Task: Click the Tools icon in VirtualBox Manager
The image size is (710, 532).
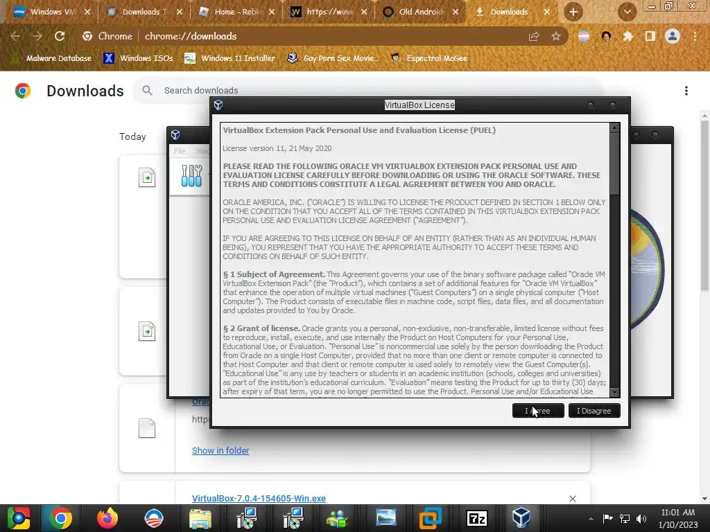Action: (x=191, y=175)
